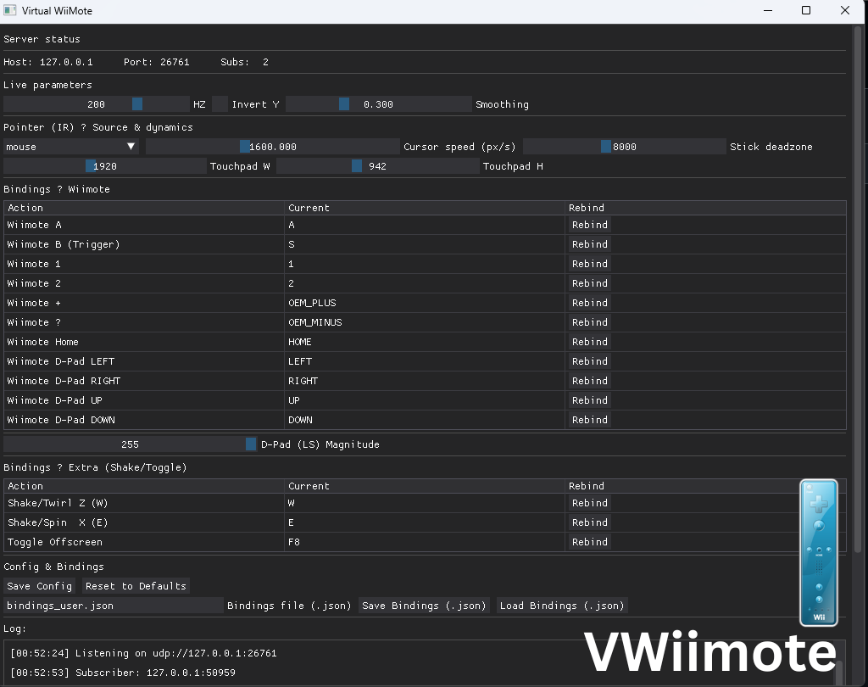Click the Touchpad H slider at 942
The height and width of the screenshot is (687, 868).
coord(377,166)
